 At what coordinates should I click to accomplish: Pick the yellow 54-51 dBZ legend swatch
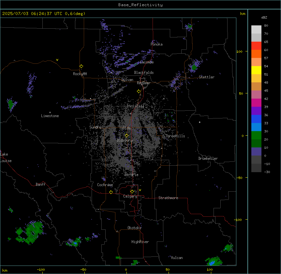click(x=256, y=70)
